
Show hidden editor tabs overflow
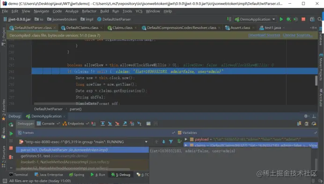[x=314, y=28]
